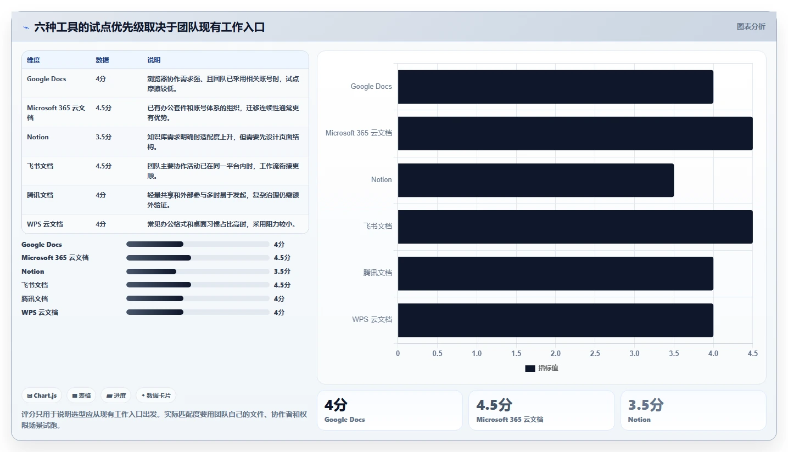Click the WPS 云文档 progress list label
The width and height of the screenshot is (788, 452).
tap(40, 313)
